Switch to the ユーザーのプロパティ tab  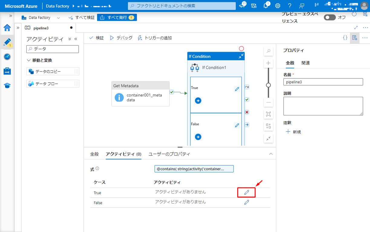[169, 154]
